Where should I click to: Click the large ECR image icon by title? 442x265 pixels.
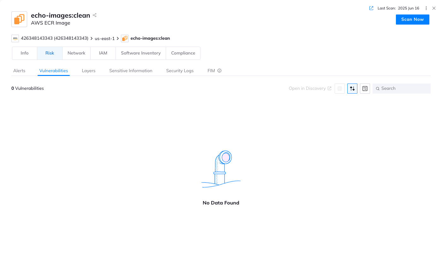(x=19, y=19)
